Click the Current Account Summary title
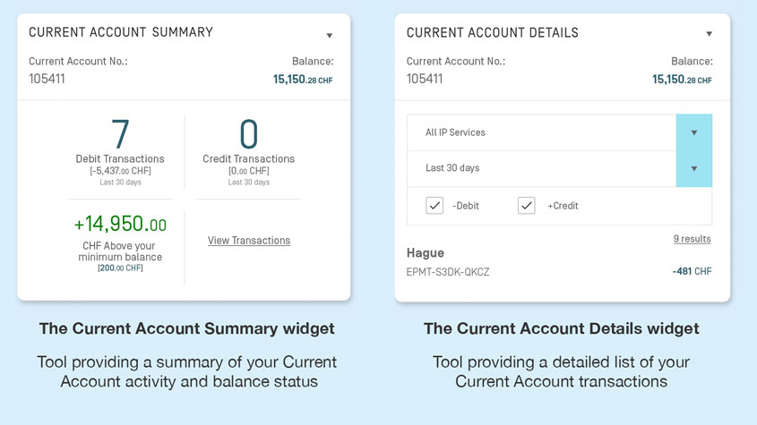This screenshot has width=757, height=425. [121, 32]
